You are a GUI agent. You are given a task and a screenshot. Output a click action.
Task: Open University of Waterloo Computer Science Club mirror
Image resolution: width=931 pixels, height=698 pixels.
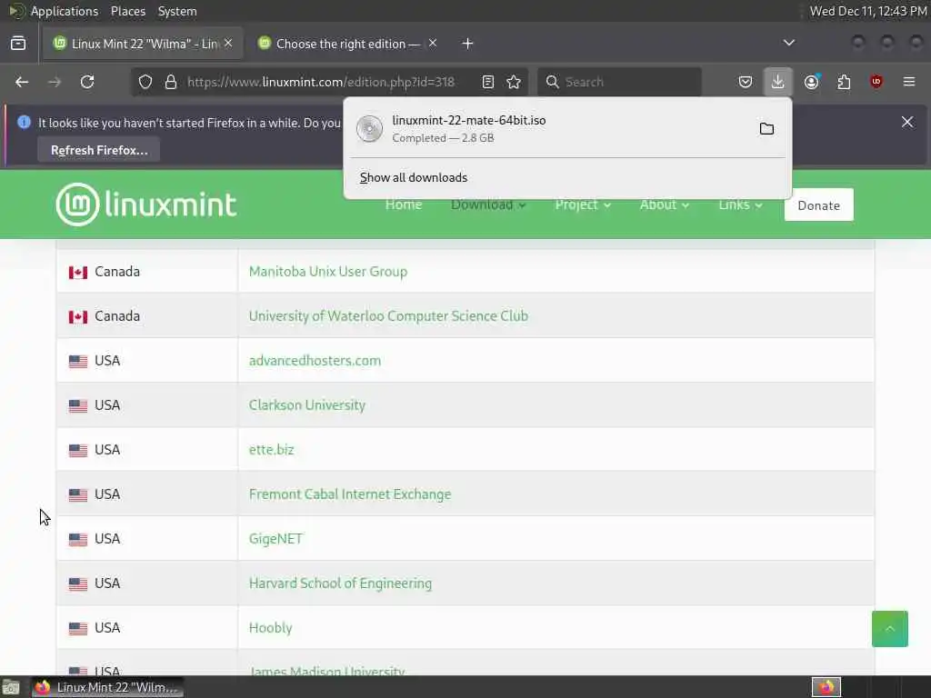pos(388,316)
